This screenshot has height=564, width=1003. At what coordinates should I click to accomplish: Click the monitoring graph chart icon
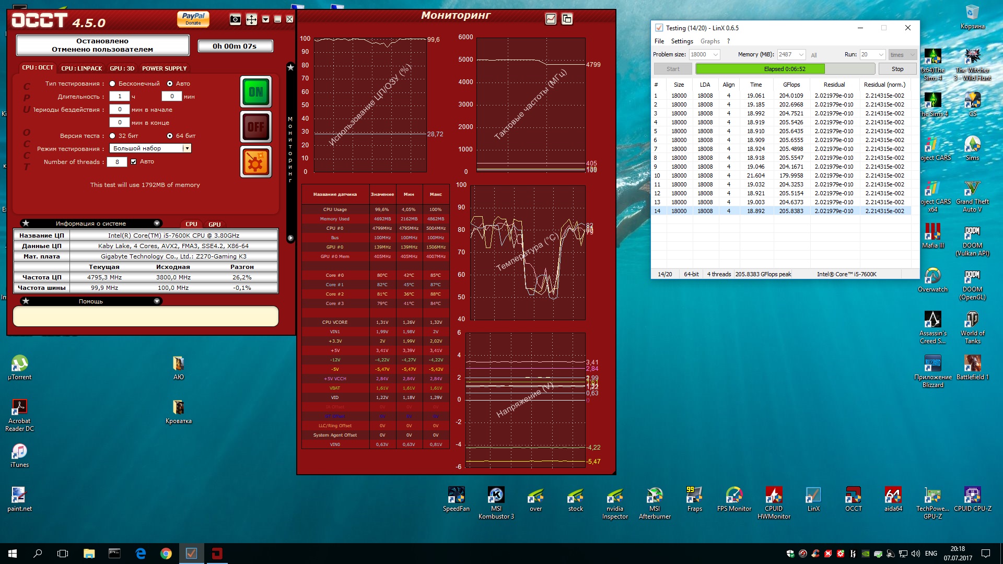(551, 19)
